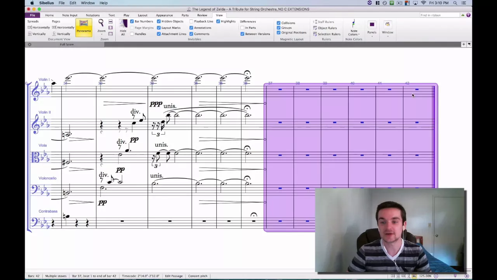The width and height of the screenshot is (497, 280).
Task: Click the Find in ribbon field
Action: (440, 15)
